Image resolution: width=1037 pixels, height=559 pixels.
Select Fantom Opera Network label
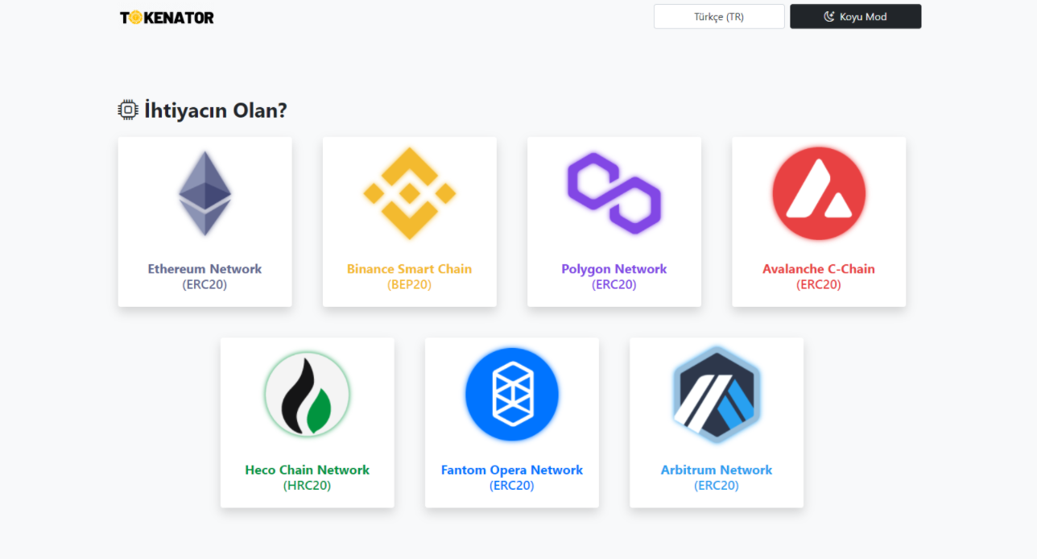(x=512, y=470)
